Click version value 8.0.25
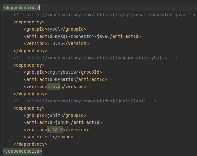 coord(55,43)
